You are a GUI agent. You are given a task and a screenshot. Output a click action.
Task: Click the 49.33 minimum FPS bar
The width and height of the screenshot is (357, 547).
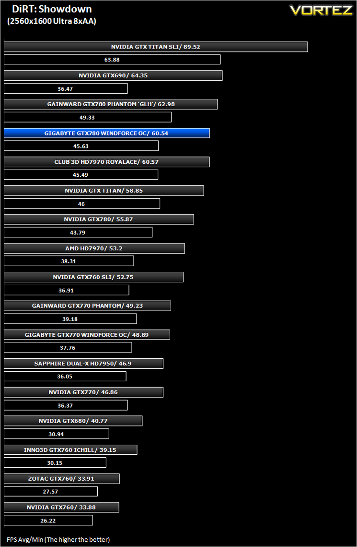click(x=88, y=118)
